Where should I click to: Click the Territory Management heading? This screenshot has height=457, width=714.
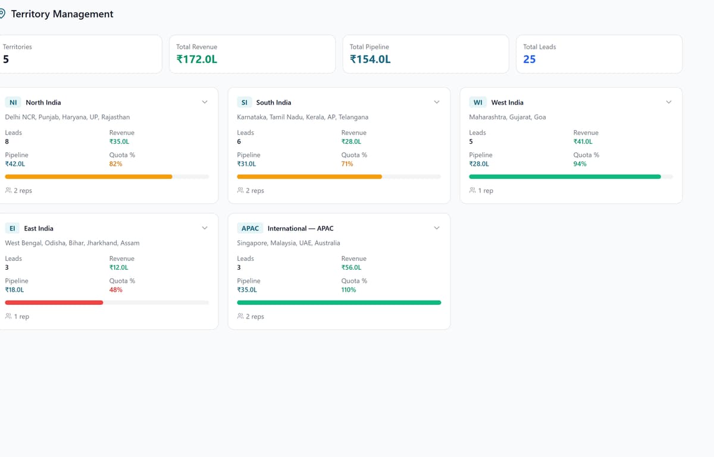point(62,14)
